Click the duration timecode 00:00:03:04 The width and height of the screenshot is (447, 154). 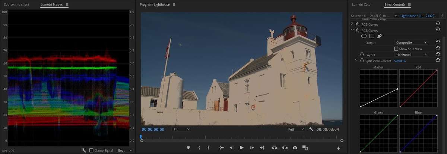(328, 129)
